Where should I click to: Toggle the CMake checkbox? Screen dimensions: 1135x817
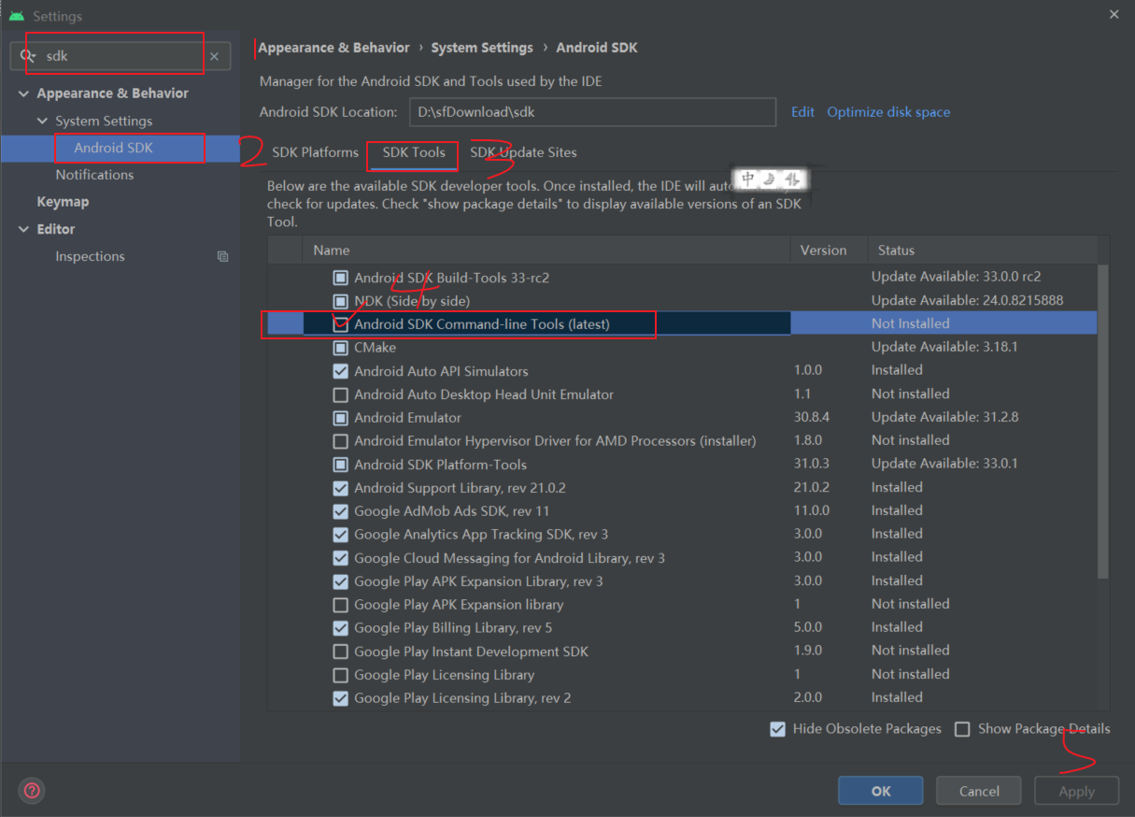(341, 348)
